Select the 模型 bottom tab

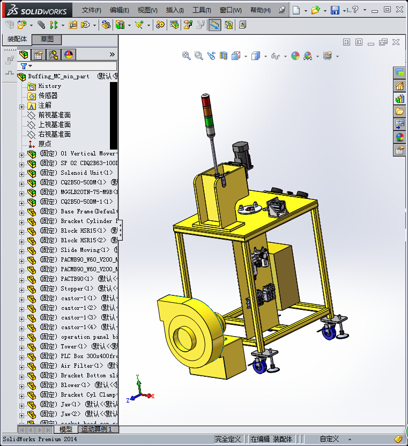coord(66,429)
